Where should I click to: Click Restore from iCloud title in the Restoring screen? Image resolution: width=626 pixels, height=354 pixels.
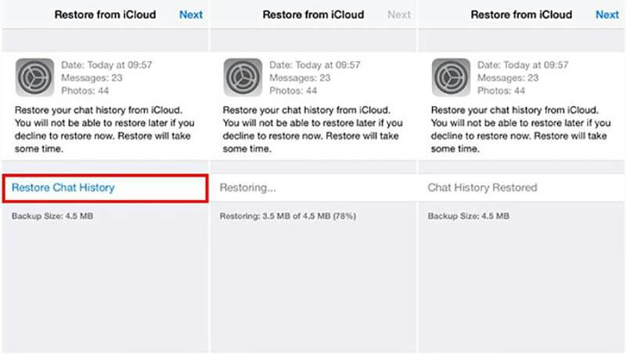(x=313, y=15)
